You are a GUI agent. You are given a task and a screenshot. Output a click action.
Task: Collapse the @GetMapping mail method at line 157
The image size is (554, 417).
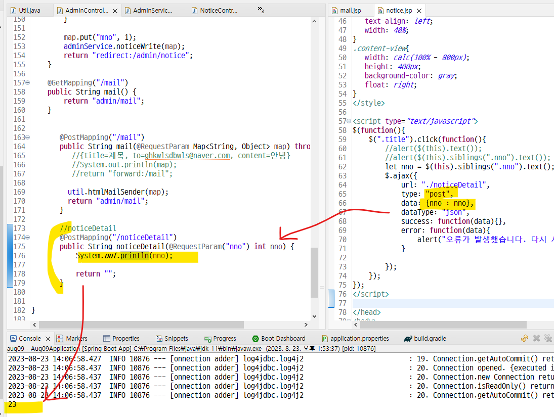click(x=27, y=82)
